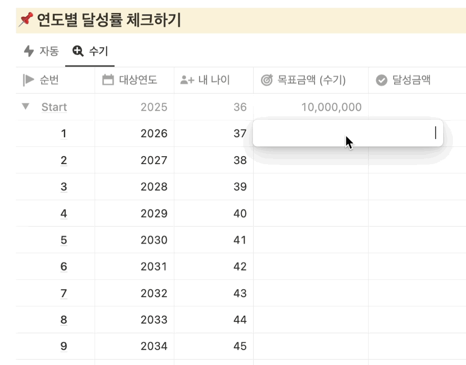The width and height of the screenshot is (466, 365).
Task: Click the flag icon beside 순번 header
Action: click(x=28, y=80)
